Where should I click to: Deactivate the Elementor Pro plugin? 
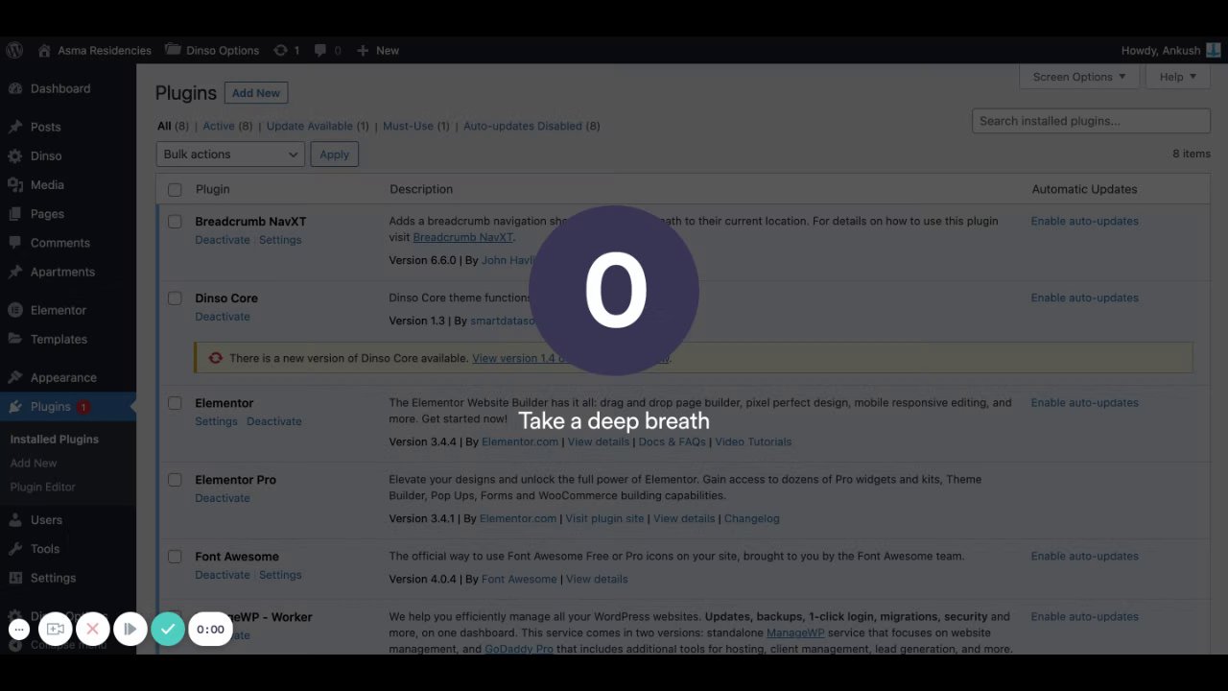pos(223,498)
